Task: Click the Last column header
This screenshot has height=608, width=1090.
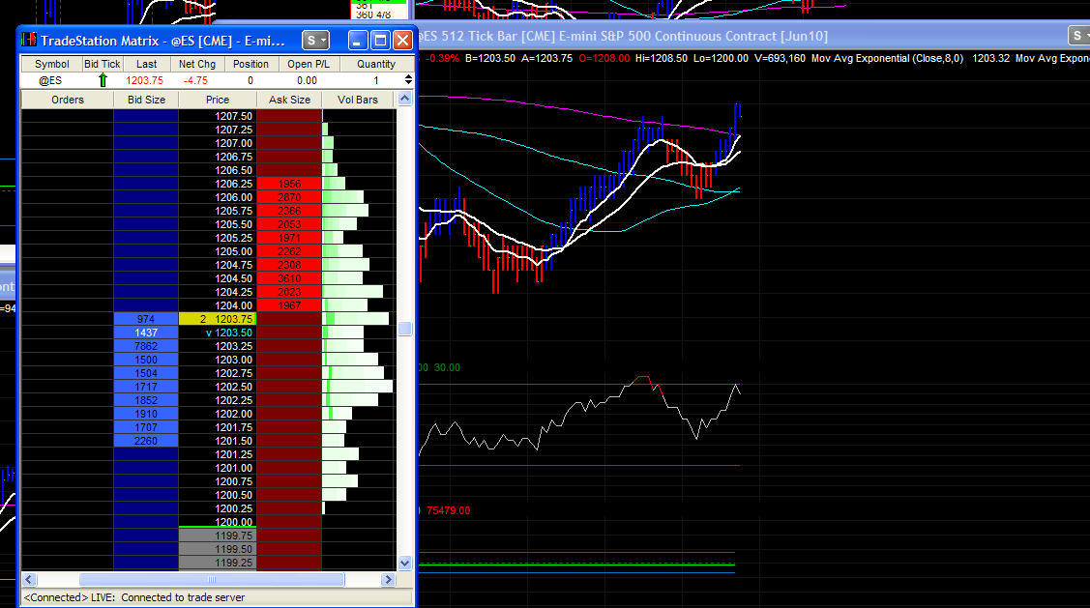Action: pos(147,64)
